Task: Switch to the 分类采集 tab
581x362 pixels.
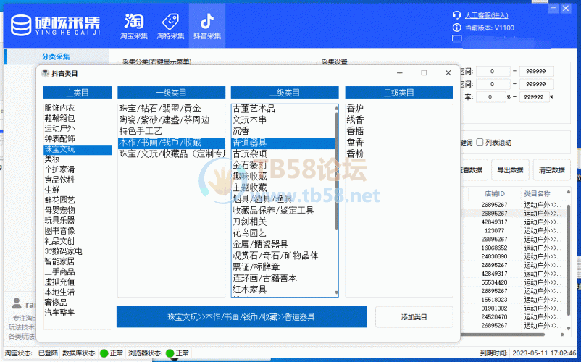Action: click(56, 56)
